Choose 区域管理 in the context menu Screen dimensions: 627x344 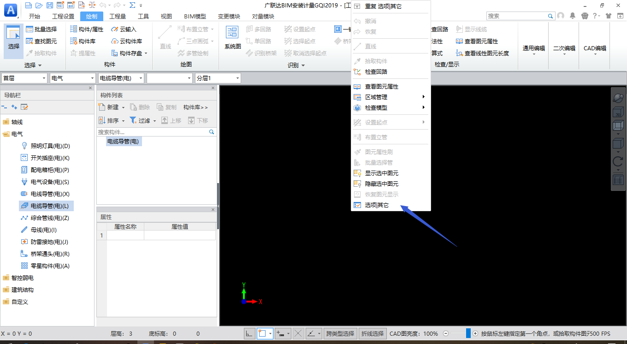391,97
